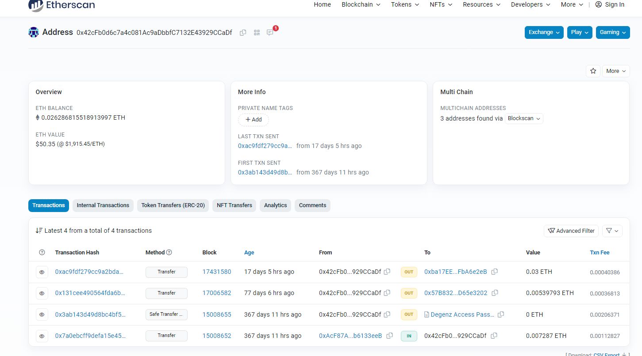The height and width of the screenshot is (356, 642).
Task: Copy From address in 0x131cee490564fda6b row
Action: [387, 293]
